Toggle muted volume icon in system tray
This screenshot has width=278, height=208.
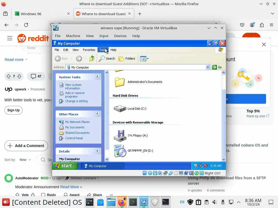point(214,202)
